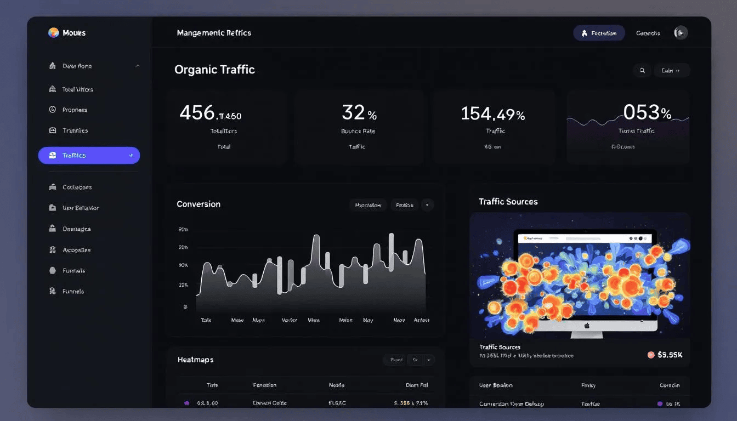The height and width of the screenshot is (421, 737).
Task: Collapse the Dashboard item using its chevron
Action: click(x=137, y=65)
